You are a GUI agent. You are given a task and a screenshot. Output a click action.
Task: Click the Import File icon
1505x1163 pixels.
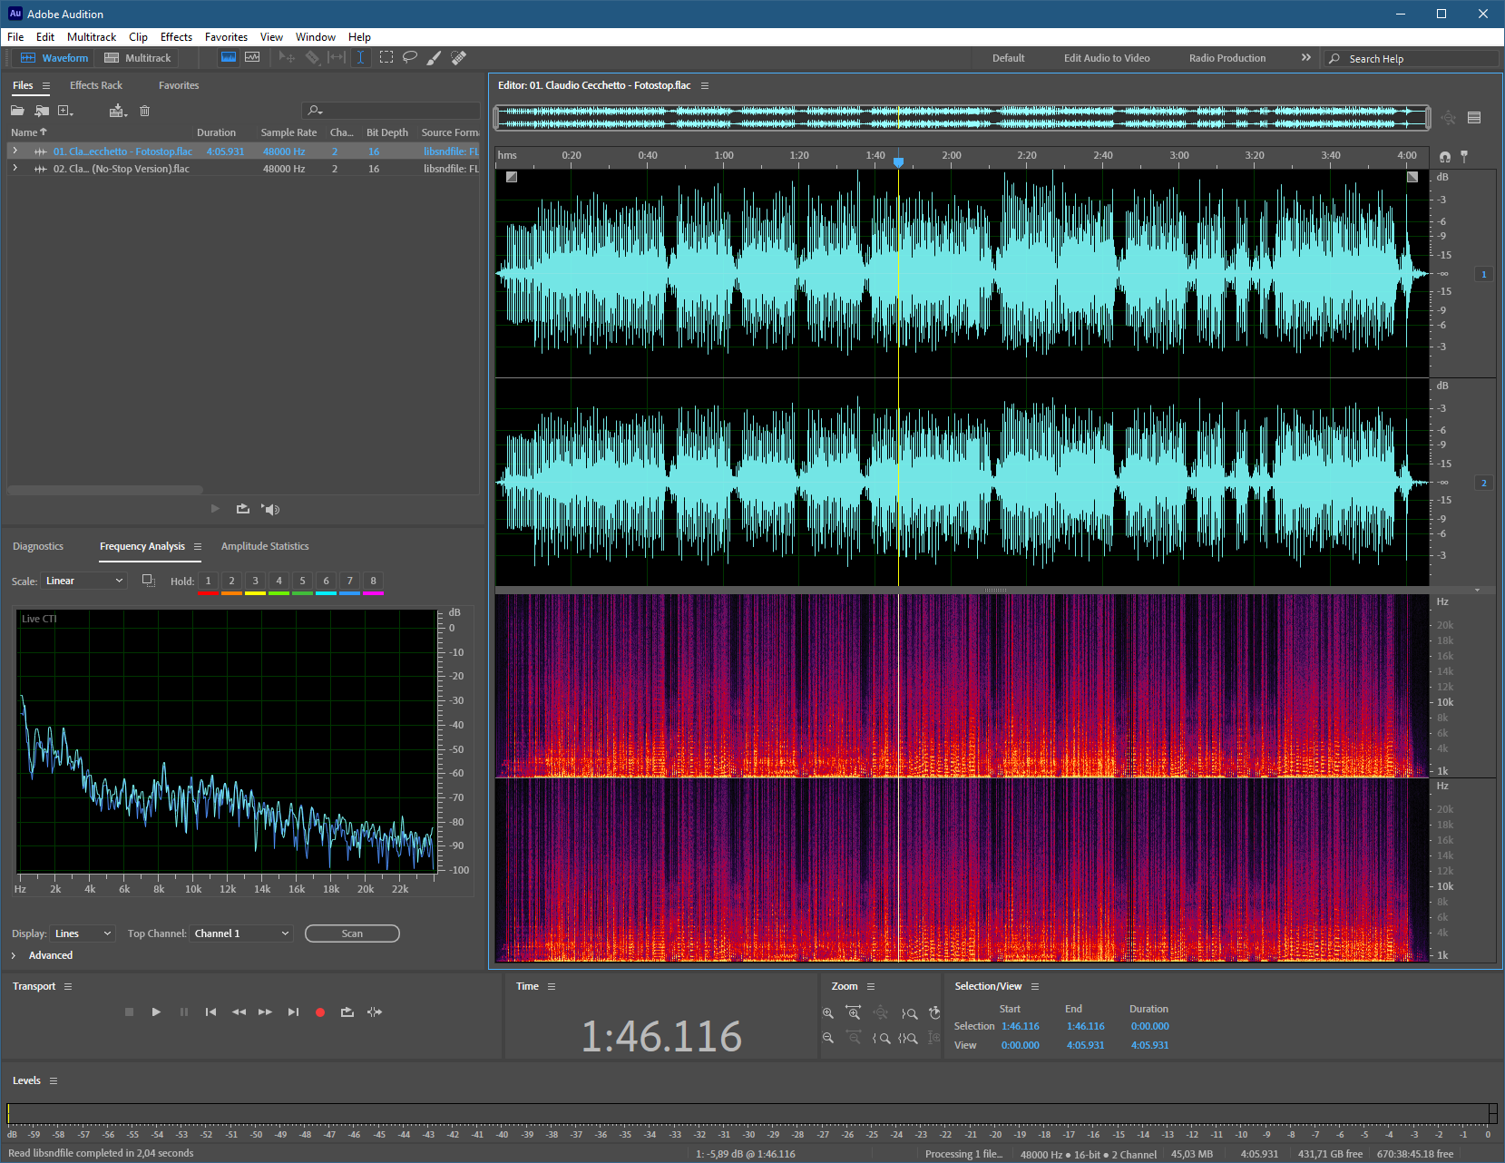[42, 111]
